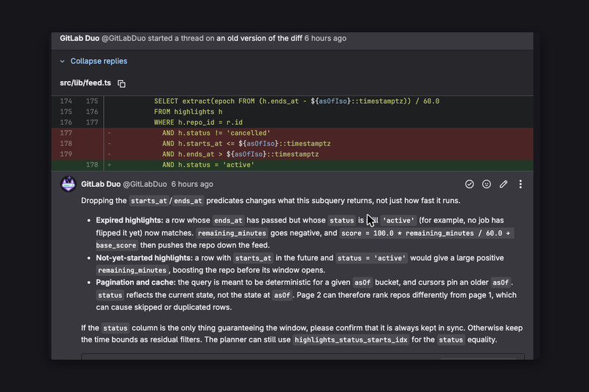This screenshot has width=589, height=392.
Task: Click the GitLab Duo author name on the comment
Action: click(101, 184)
